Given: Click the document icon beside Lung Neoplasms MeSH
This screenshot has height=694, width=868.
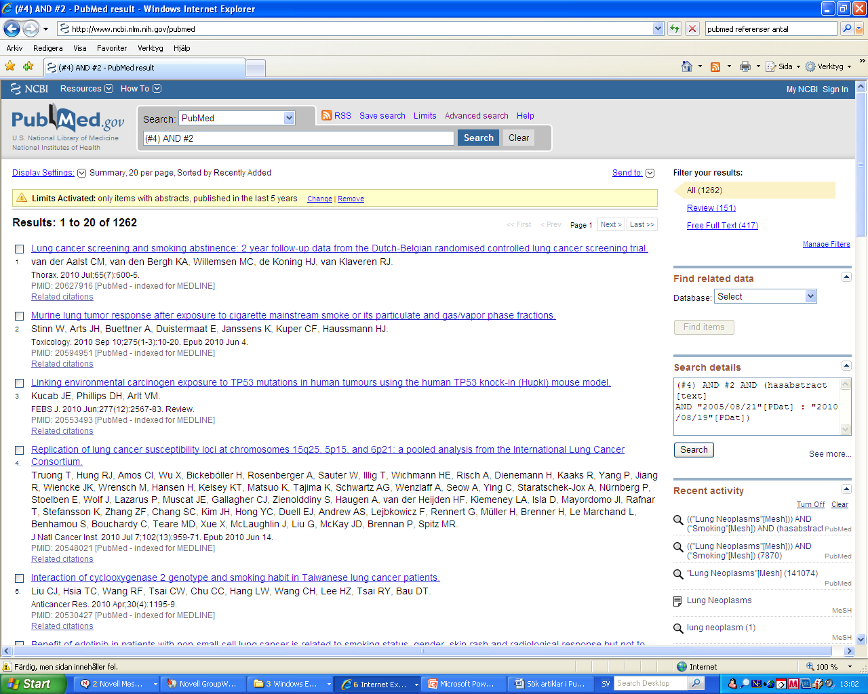Looking at the screenshot, I should 677,601.
